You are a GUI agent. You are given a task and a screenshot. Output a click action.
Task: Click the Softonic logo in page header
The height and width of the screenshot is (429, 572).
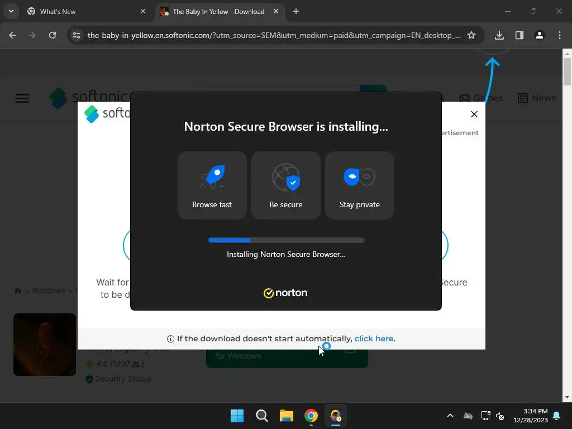(x=89, y=98)
